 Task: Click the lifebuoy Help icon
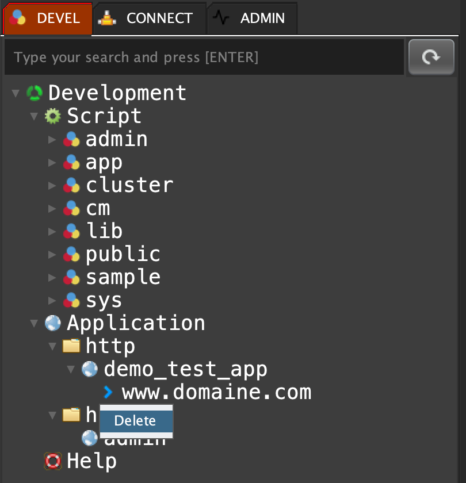point(53,461)
